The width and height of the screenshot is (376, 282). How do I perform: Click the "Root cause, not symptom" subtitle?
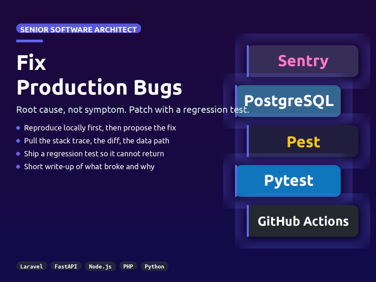[x=133, y=109]
